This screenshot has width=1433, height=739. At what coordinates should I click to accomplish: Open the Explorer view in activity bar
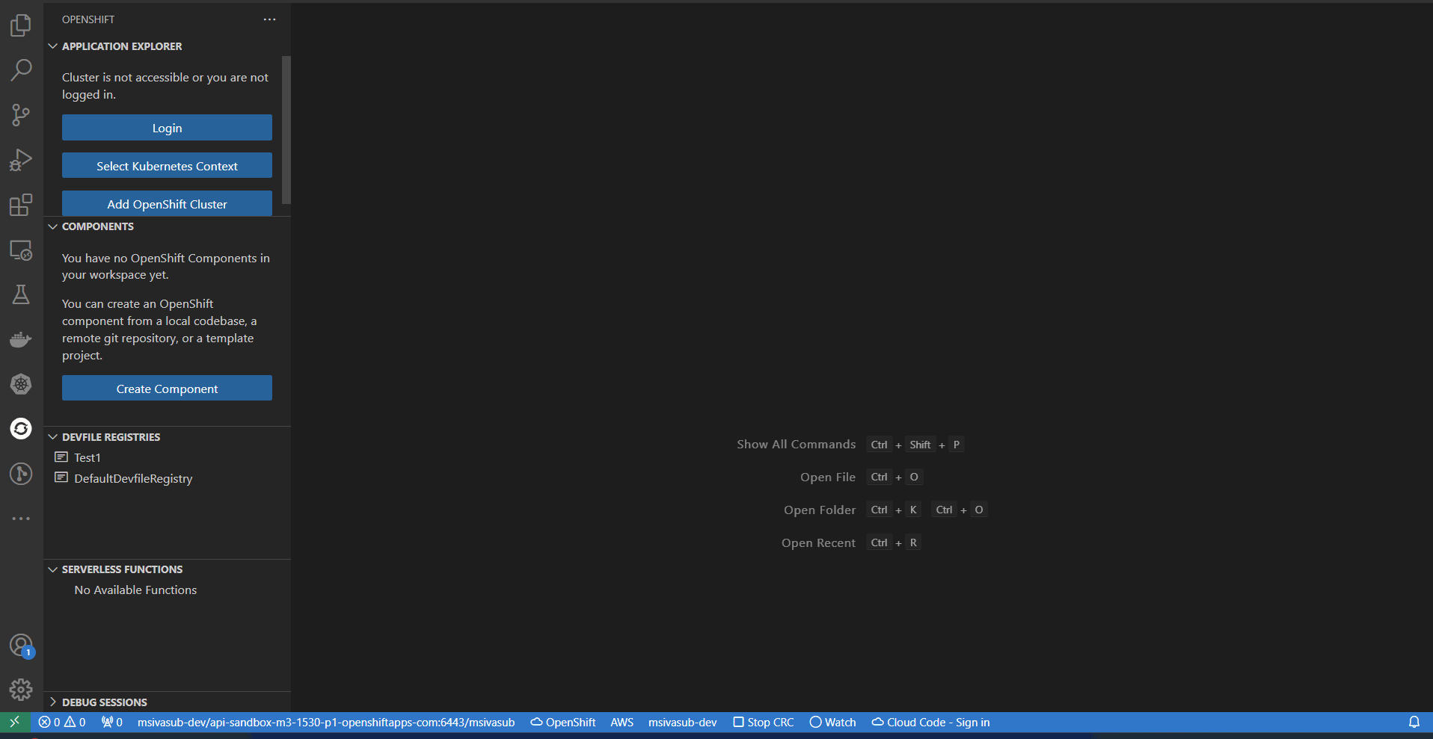(21, 25)
